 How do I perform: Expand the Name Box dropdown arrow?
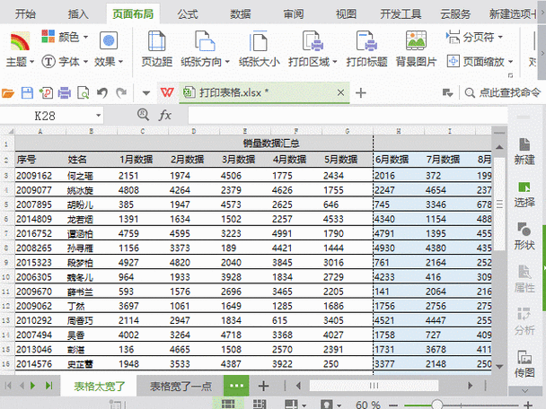coord(99,116)
